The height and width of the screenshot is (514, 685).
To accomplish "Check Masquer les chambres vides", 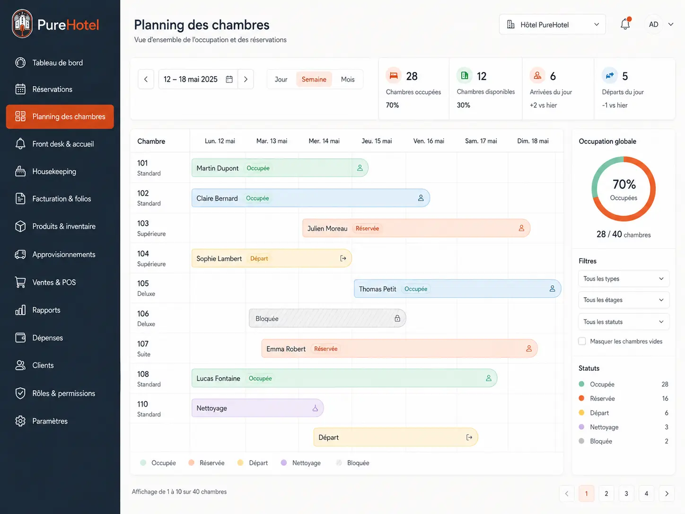I will point(582,341).
